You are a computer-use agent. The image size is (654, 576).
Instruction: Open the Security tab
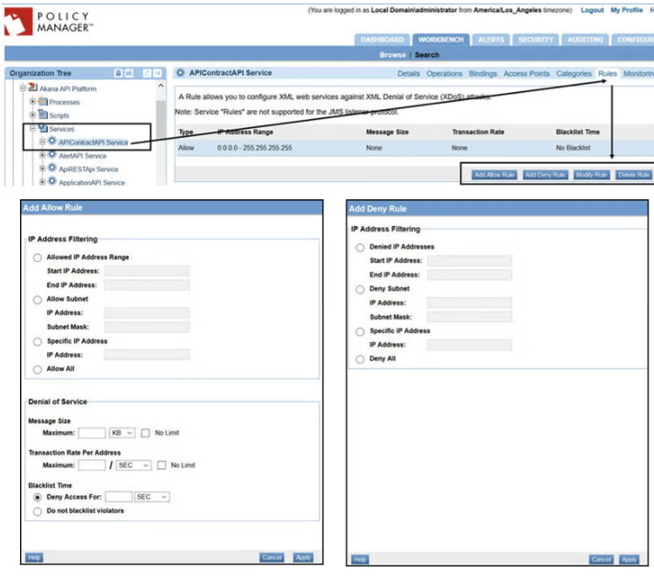536,40
